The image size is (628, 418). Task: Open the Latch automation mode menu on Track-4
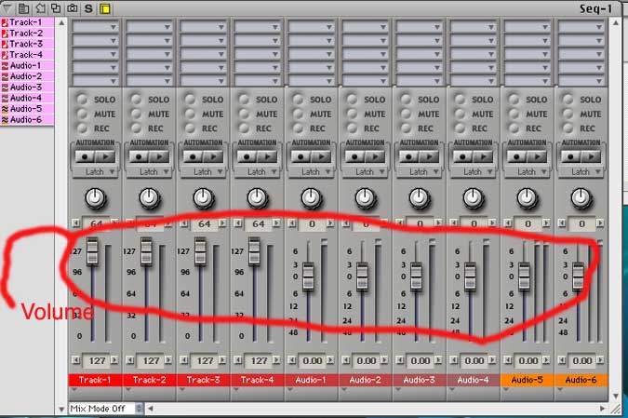tap(256, 171)
